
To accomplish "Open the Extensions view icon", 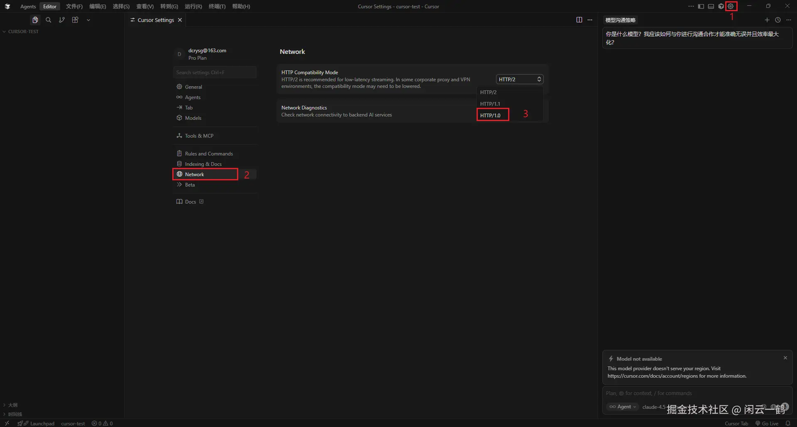I will point(75,20).
